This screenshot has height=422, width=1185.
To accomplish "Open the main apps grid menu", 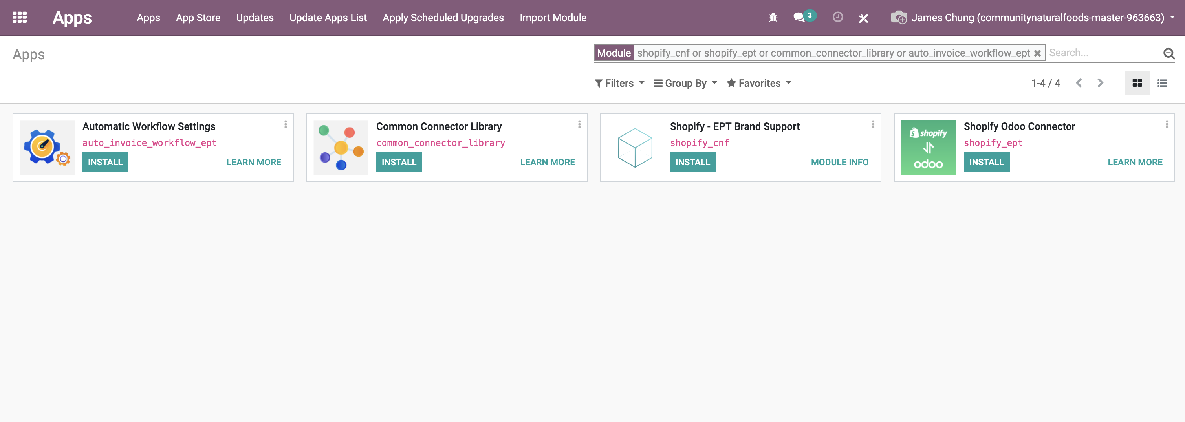I will click(19, 17).
